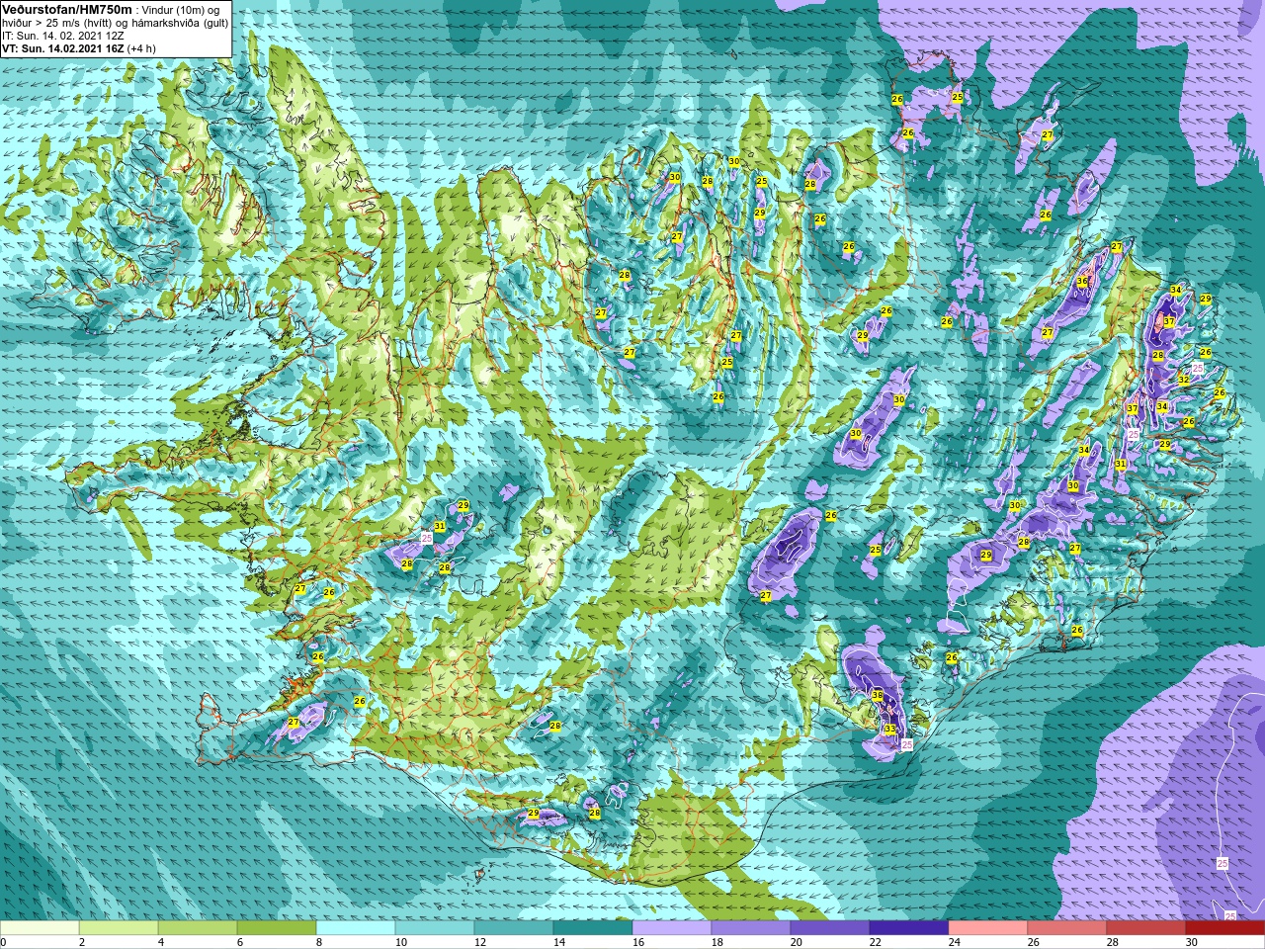The height and width of the screenshot is (949, 1265).
Task: Click the yellow 36 gust label
Action: (1082, 282)
